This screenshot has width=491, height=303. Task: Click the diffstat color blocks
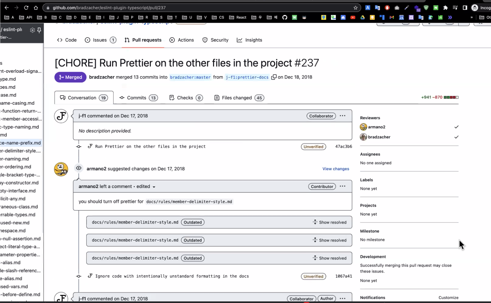451,97
